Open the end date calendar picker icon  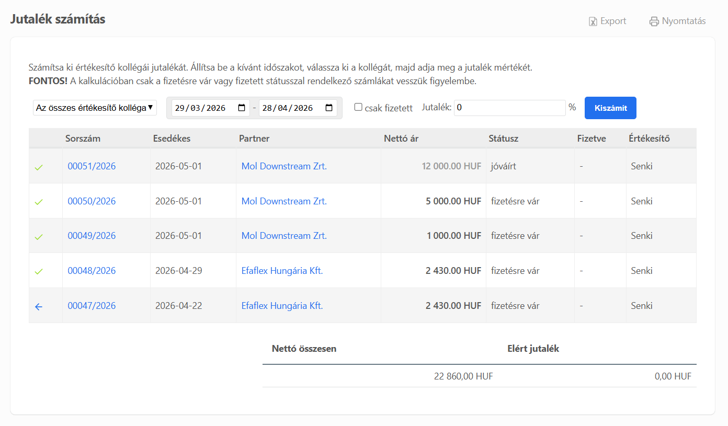tap(329, 108)
